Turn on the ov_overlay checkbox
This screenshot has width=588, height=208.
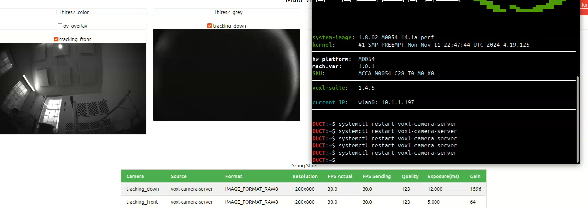coord(60,26)
